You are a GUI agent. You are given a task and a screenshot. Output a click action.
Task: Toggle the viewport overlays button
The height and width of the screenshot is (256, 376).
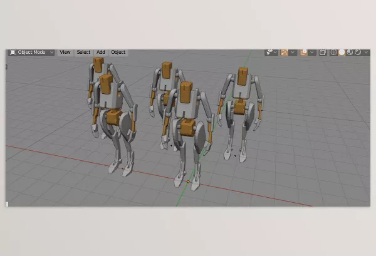tap(304, 52)
